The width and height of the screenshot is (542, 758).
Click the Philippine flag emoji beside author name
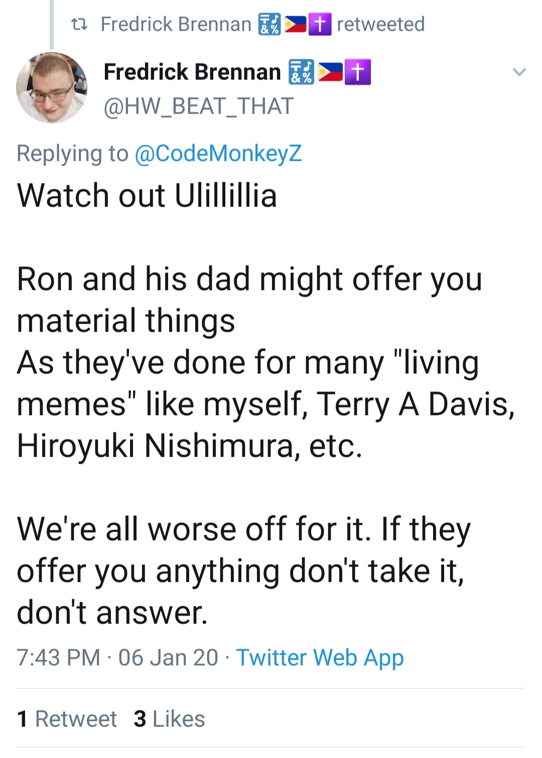[331, 72]
